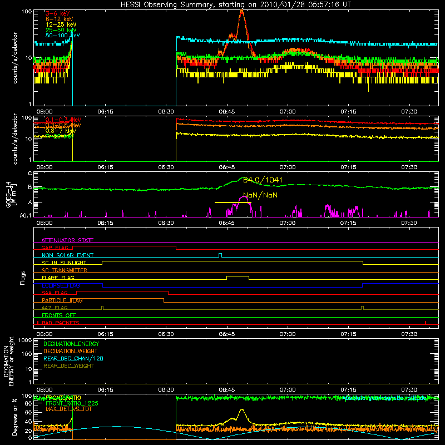Select the NON_SOLAR_EVENT flag label

pyautogui.click(x=67, y=255)
